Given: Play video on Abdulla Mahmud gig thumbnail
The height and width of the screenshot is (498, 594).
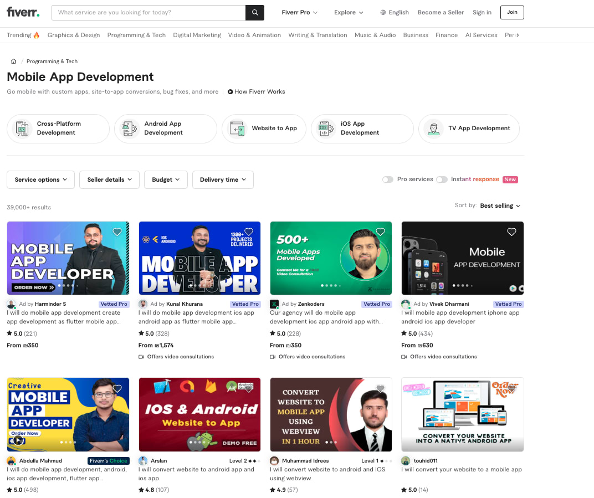Looking at the screenshot, I should (x=17, y=441).
